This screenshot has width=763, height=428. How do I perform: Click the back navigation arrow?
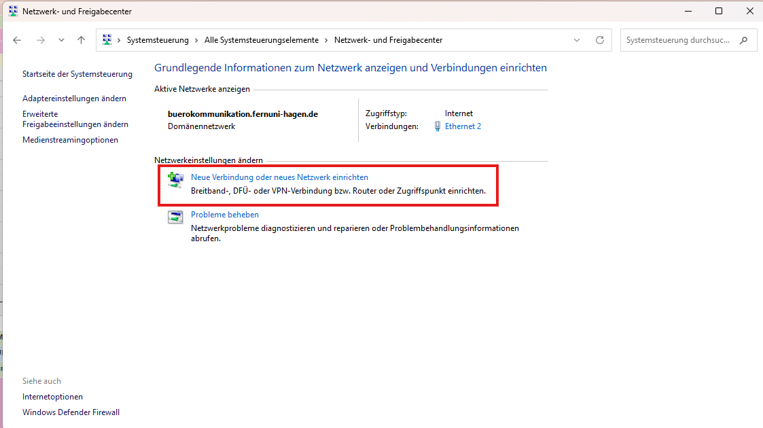[17, 40]
